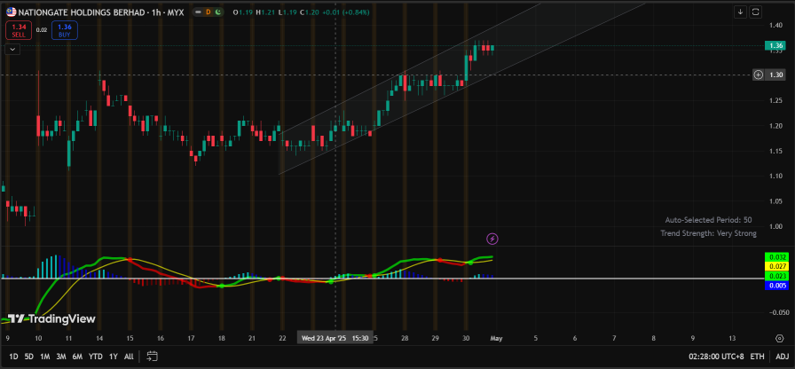Viewport: 795px width, 369px height.
Task: Click the Auto-Selected Period: 50 text
Action: [708, 220]
